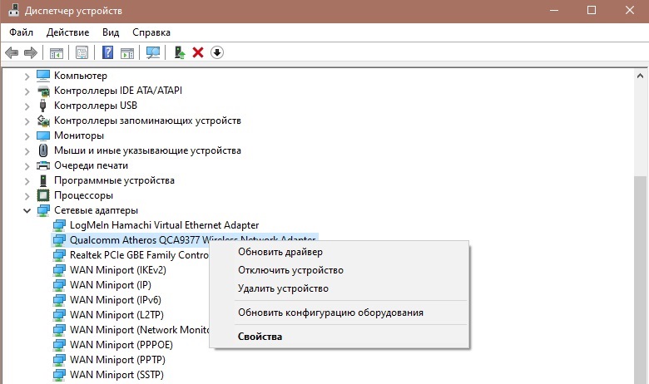Open the Файл menu
This screenshot has width=649, height=384.
click(22, 32)
